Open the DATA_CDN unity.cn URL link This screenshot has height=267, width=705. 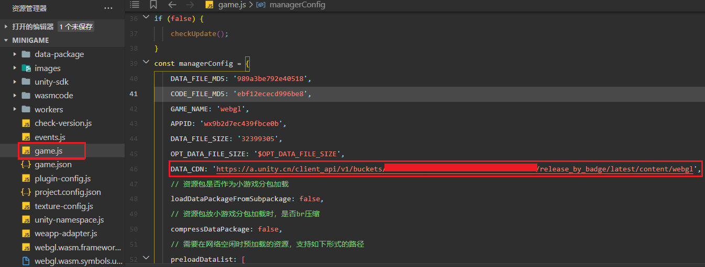tap(299, 169)
